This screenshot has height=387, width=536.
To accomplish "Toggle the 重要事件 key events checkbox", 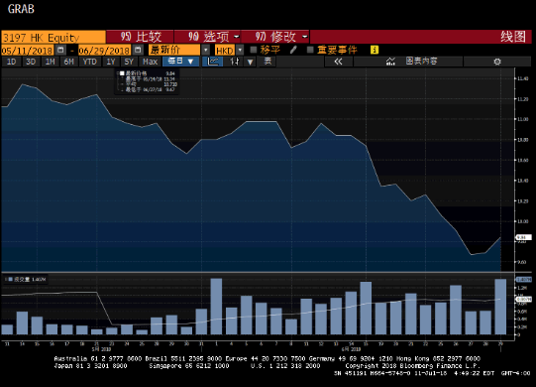I will coord(310,50).
